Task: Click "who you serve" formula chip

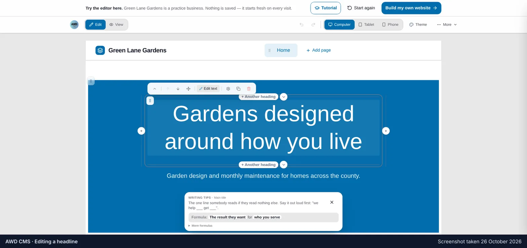Action: point(267,217)
